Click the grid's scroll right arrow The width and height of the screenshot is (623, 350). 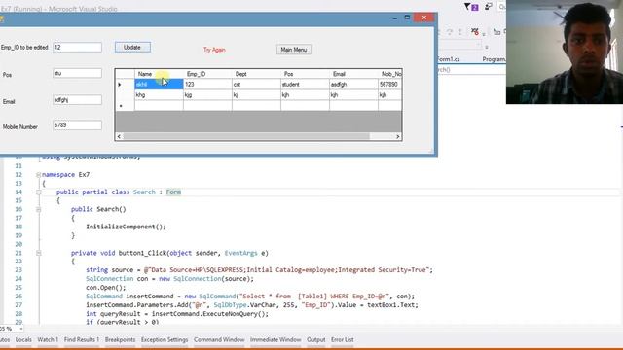coord(398,136)
